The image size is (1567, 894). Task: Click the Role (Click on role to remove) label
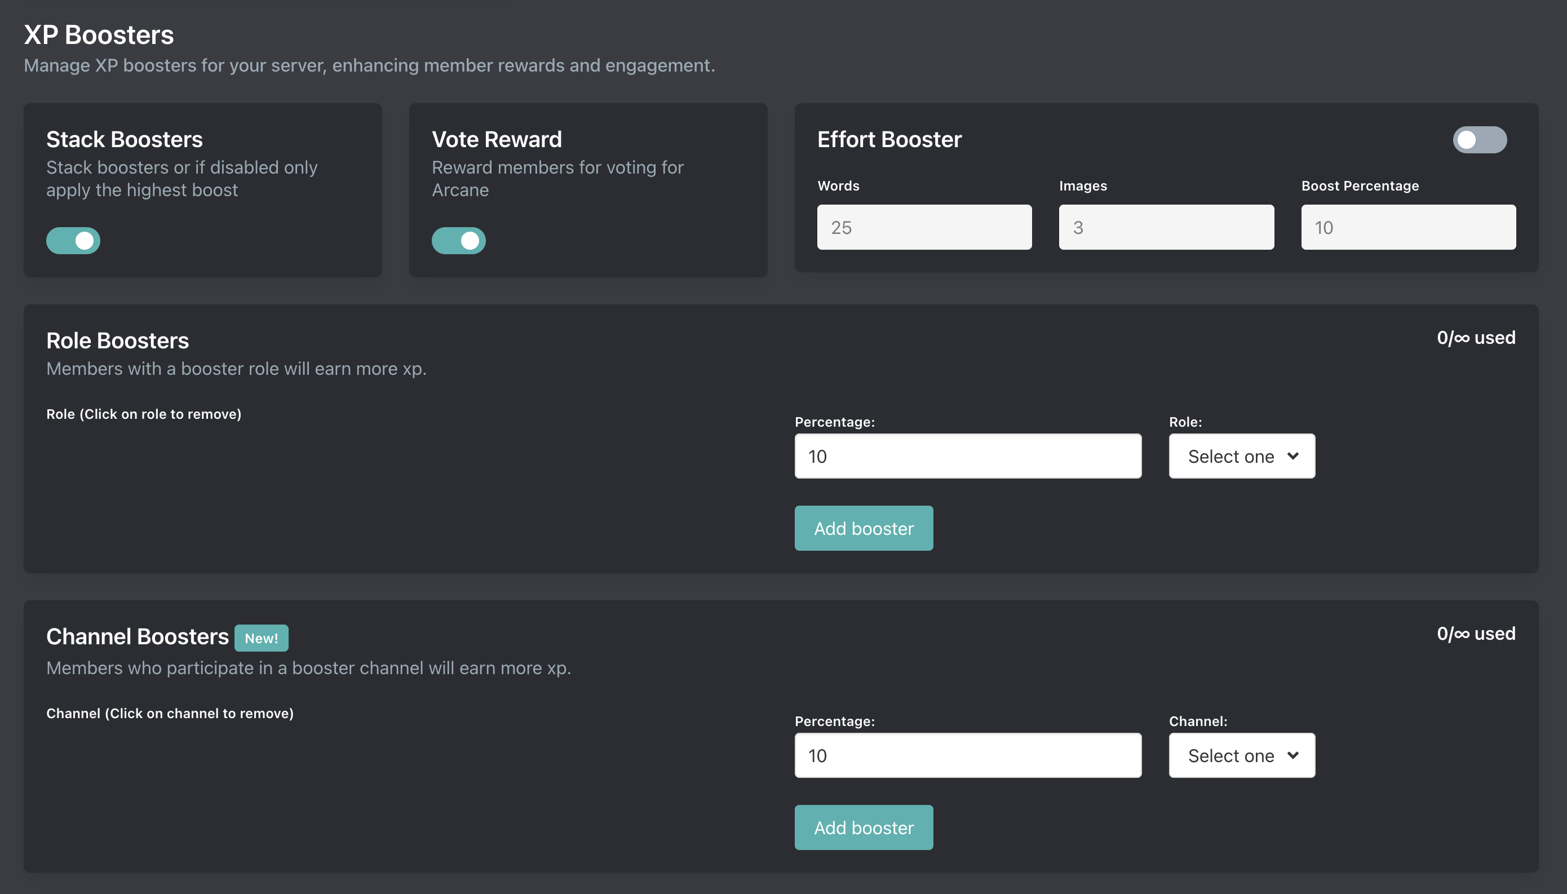(x=144, y=414)
